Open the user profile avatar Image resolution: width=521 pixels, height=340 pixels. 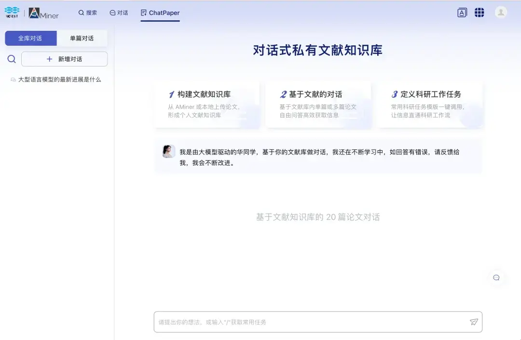coord(501,12)
